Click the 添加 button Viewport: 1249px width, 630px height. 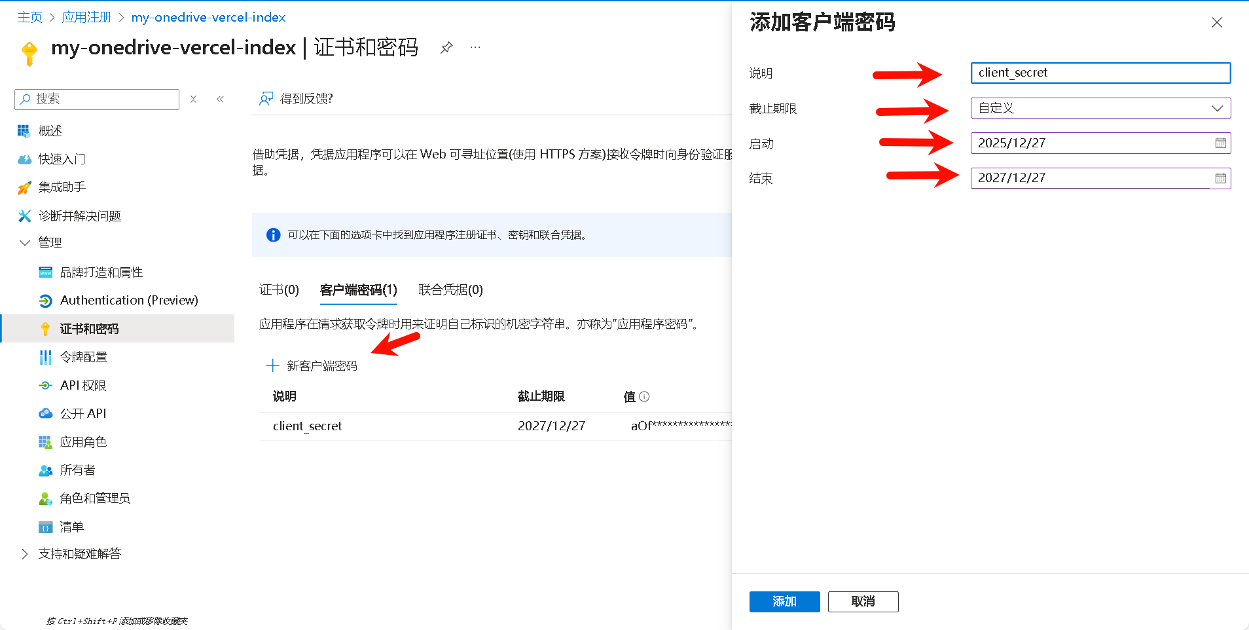(784, 601)
